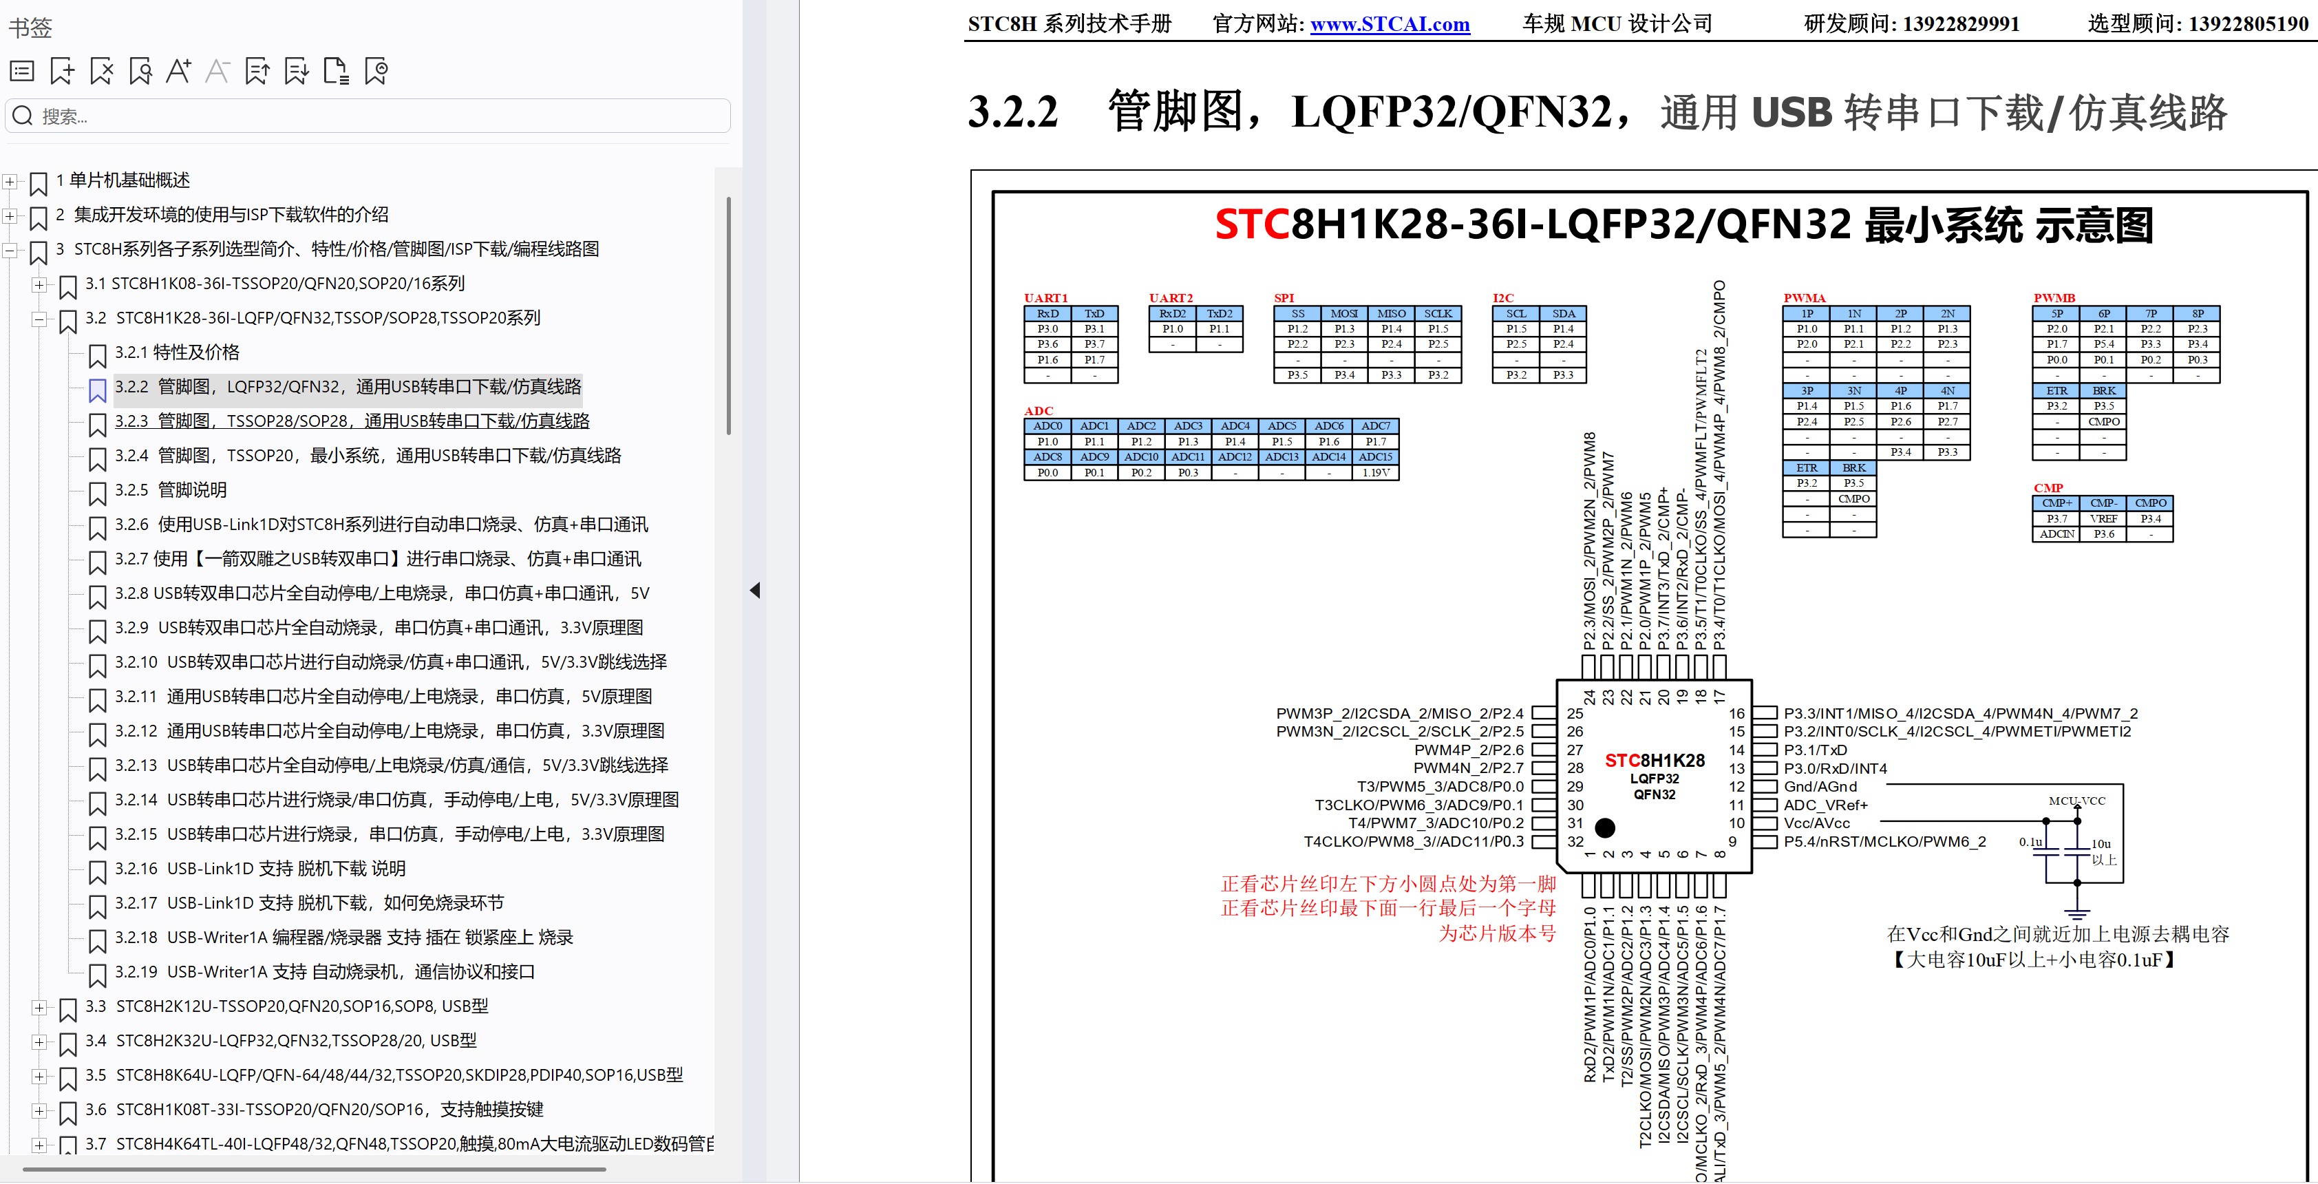2318x1184 pixels.
Task: Jump to 3.2.5 管脚说明 bookmark
Action: click(x=170, y=490)
